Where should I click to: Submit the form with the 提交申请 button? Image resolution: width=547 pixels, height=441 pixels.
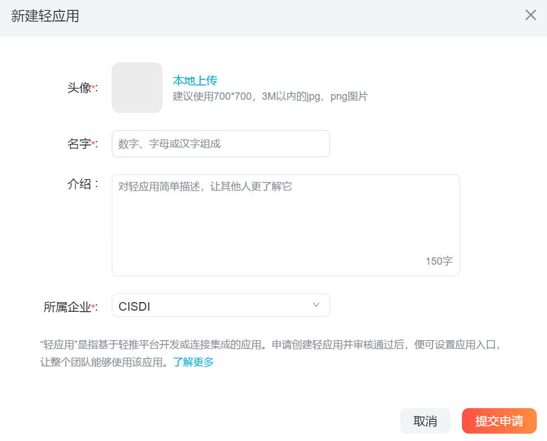(x=499, y=421)
